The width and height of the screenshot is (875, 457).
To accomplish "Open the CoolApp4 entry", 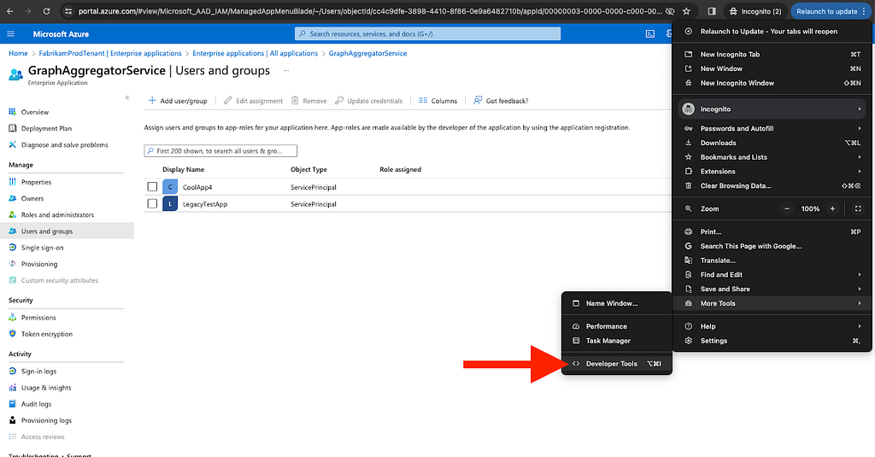I will click(x=197, y=187).
